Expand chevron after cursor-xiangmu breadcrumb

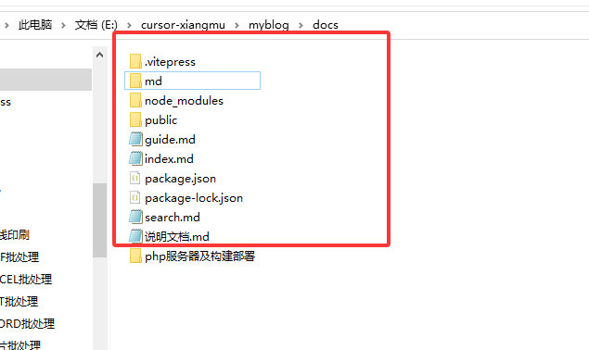[x=237, y=26]
